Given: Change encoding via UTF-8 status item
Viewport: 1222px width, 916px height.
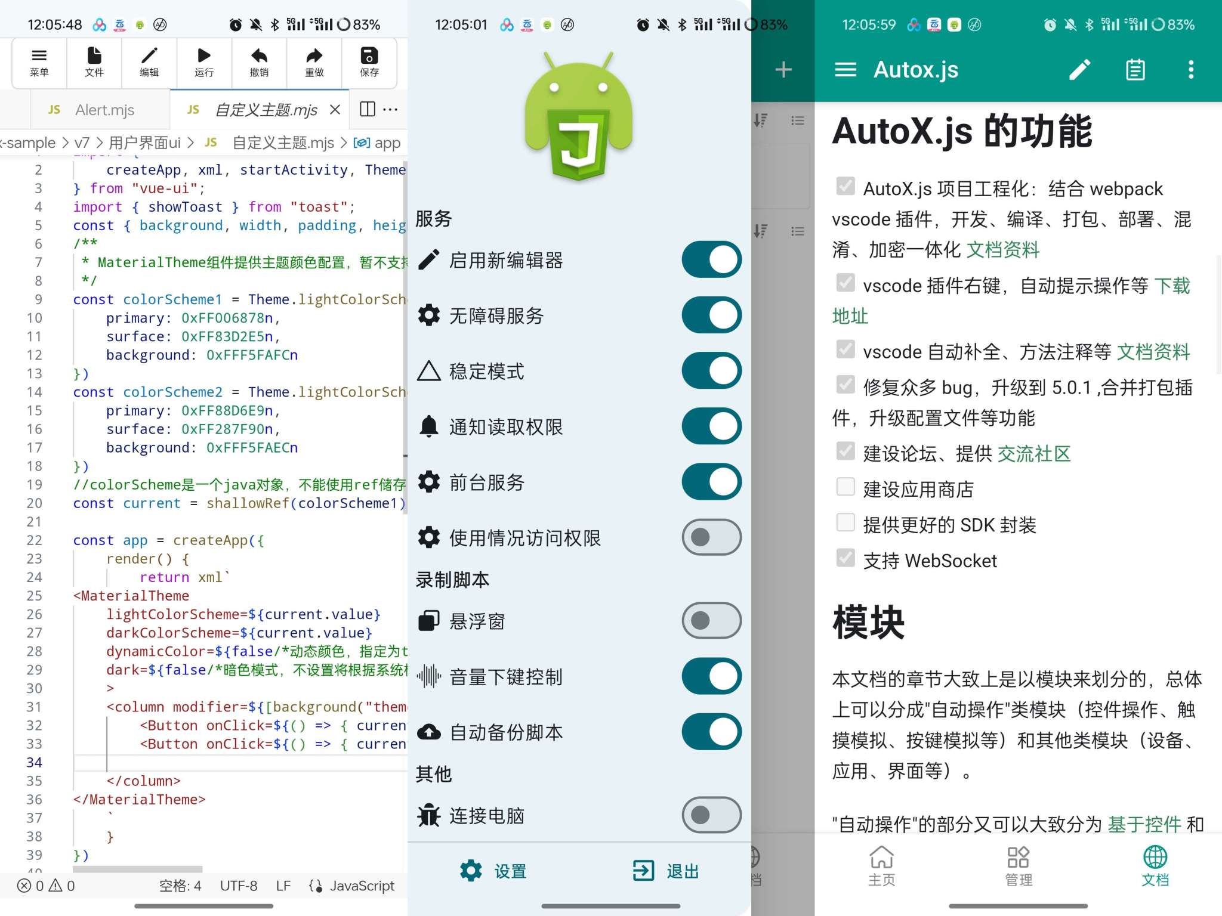Looking at the screenshot, I should pos(239,886).
